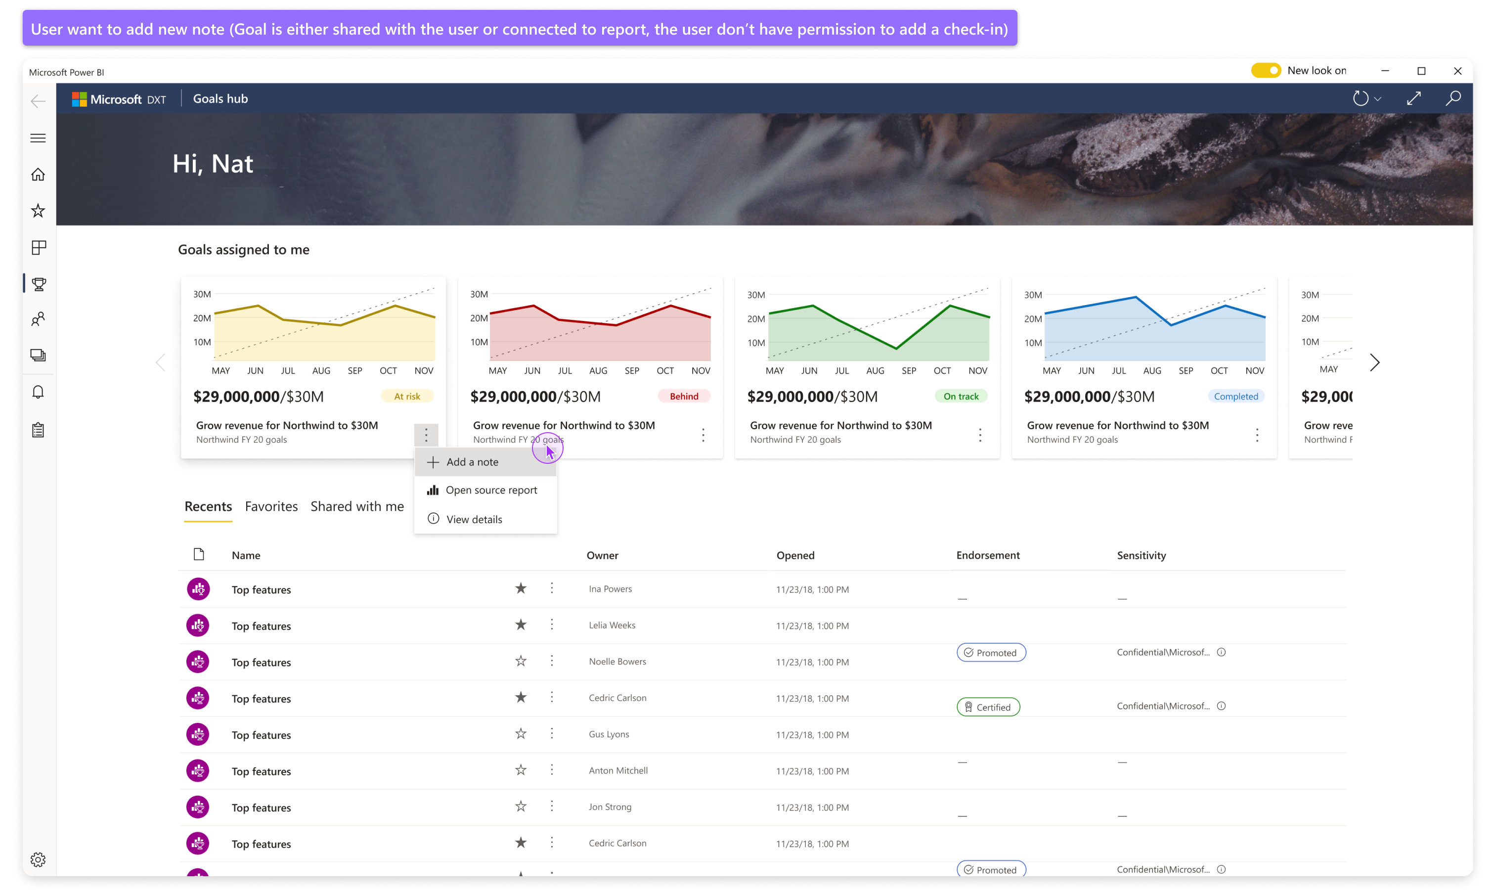
Task: Go to Home in the sidebar
Action: tap(38, 175)
